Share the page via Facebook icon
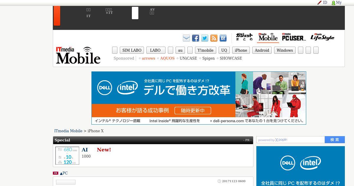The width and height of the screenshot is (354, 186). (196, 38)
